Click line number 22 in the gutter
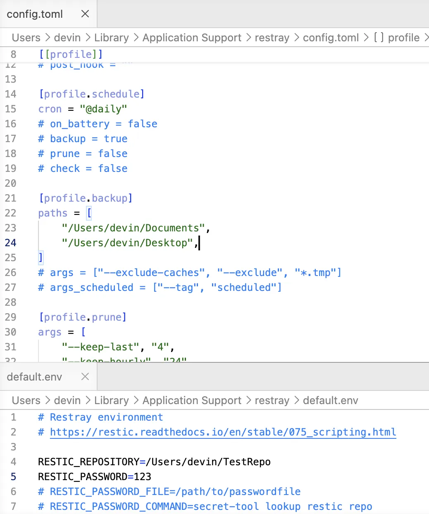The height and width of the screenshot is (514, 429). [11, 213]
